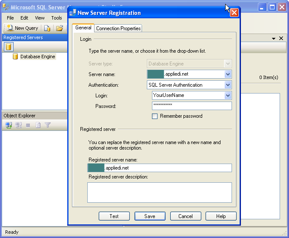Select the General tab
The image size is (289, 238).
pyautogui.click(x=83, y=28)
